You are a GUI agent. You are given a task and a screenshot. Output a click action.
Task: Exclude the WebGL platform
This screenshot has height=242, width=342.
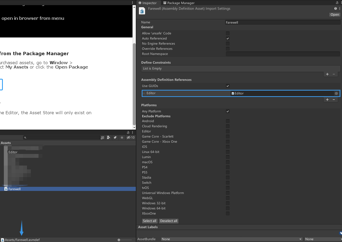coord(228,198)
